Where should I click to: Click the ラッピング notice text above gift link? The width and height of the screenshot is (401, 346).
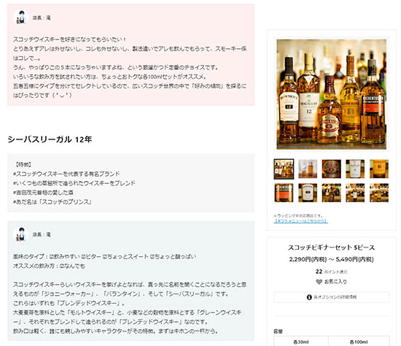pos(298,215)
